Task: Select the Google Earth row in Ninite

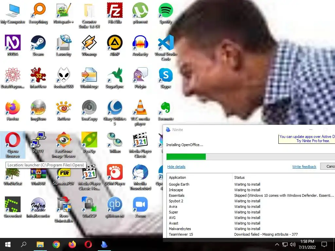Action: [251, 184]
